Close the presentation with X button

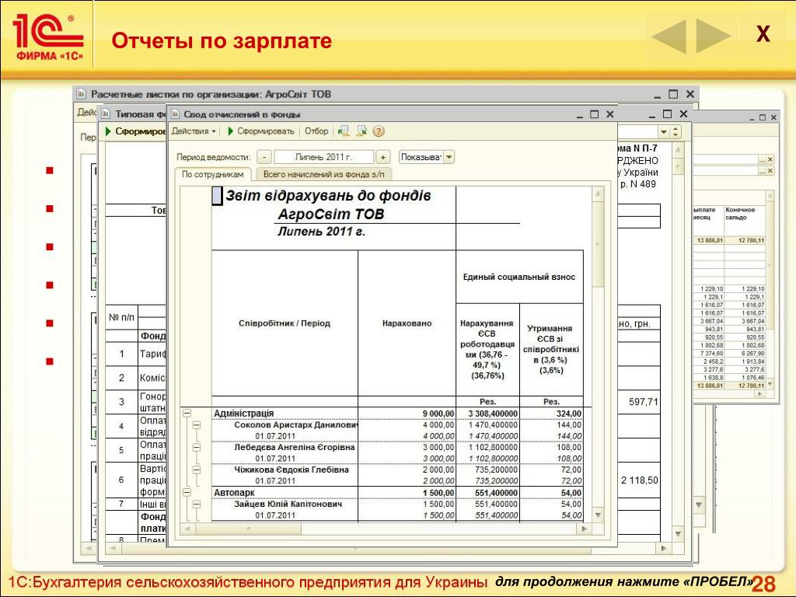point(763,35)
